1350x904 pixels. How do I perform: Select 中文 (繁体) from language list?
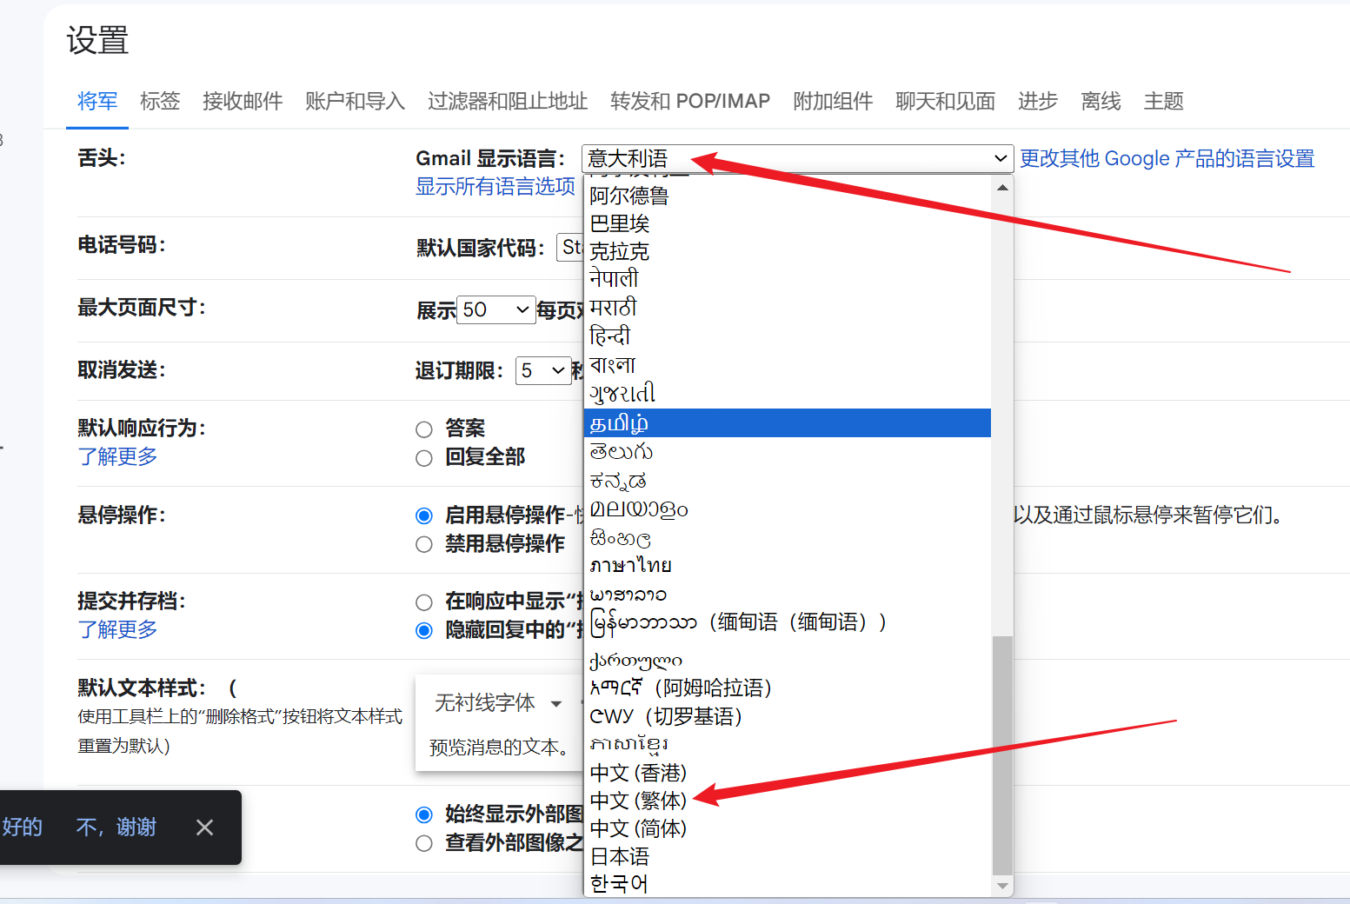pyautogui.click(x=639, y=801)
